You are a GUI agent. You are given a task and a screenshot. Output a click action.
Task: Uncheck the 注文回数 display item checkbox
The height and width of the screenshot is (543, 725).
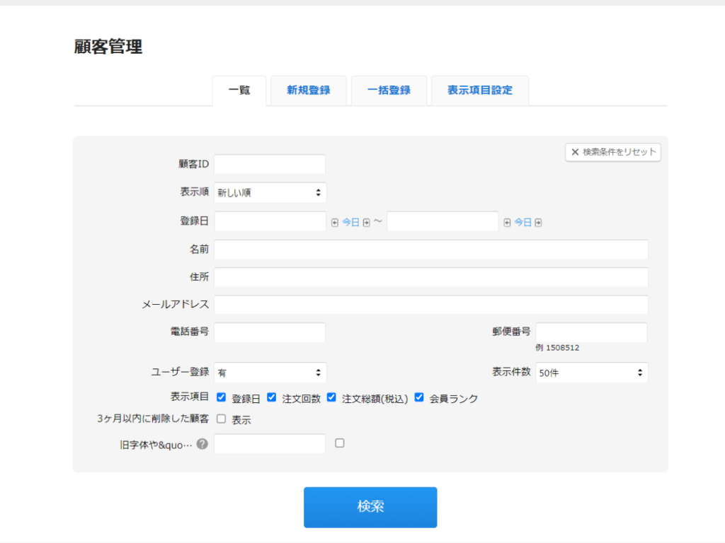coord(272,398)
